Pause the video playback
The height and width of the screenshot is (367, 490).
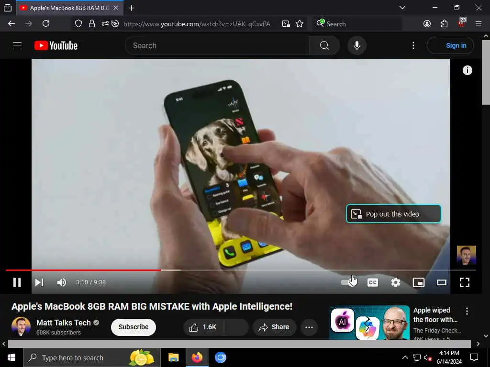pos(17,282)
